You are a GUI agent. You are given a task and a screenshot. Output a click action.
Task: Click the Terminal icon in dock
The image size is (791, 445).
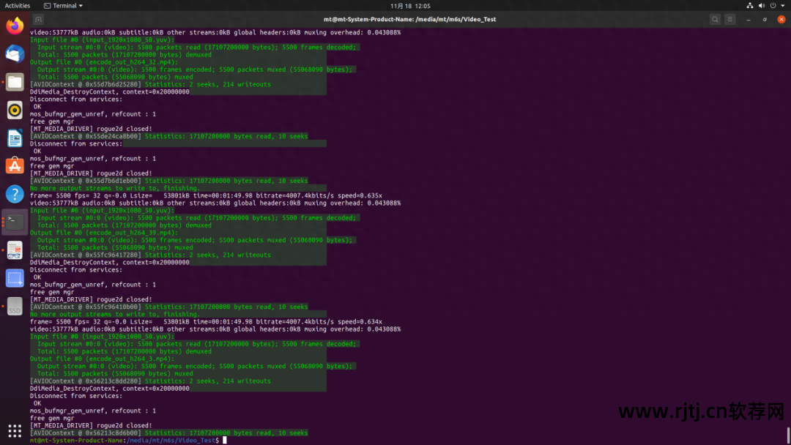click(15, 222)
